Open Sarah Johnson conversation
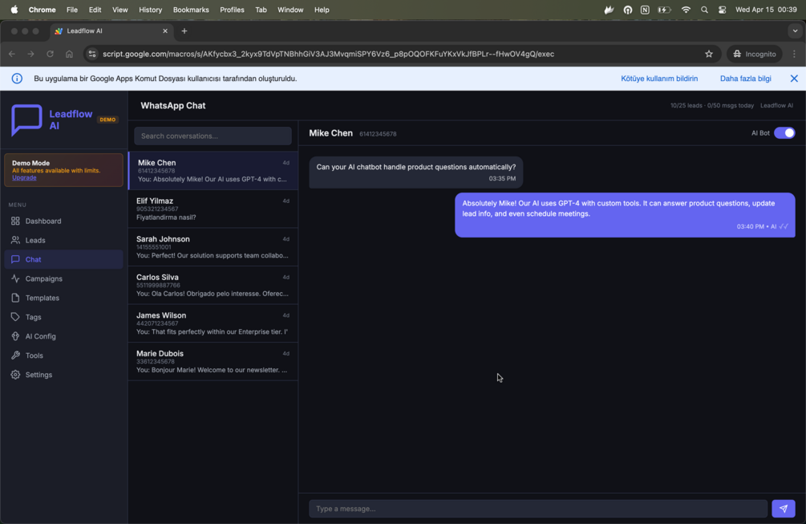This screenshot has width=806, height=524. click(213, 247)
